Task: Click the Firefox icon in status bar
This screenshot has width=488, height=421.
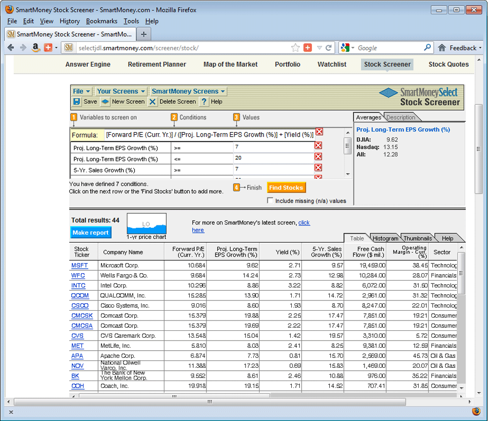Action: coord(476,411)
